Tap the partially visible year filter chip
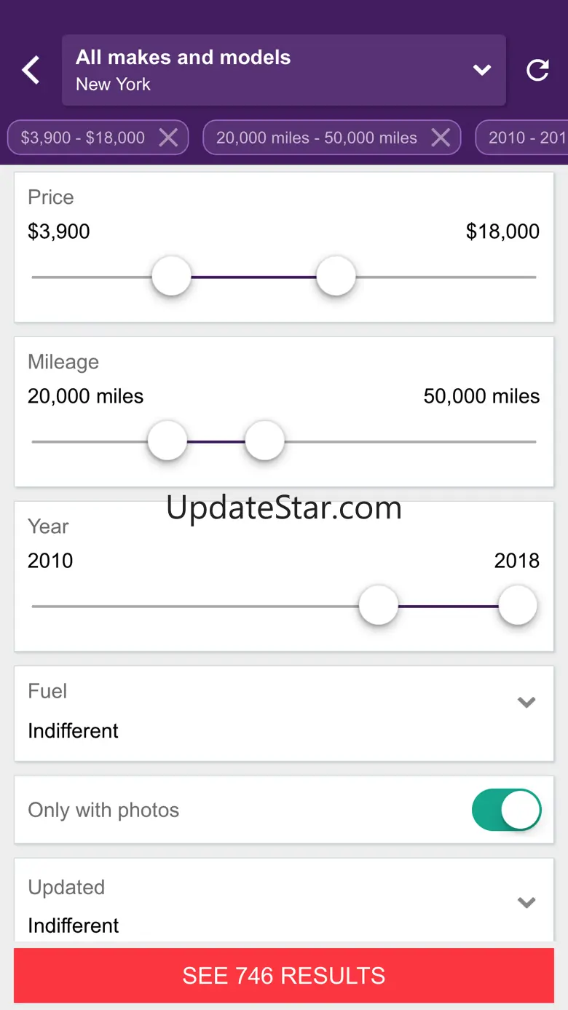This screenshot has height=1010, width=568. click(x=526, y=138)
